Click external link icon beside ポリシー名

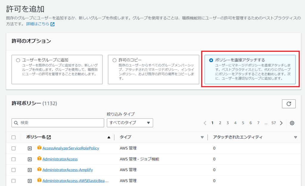point(49,137)
